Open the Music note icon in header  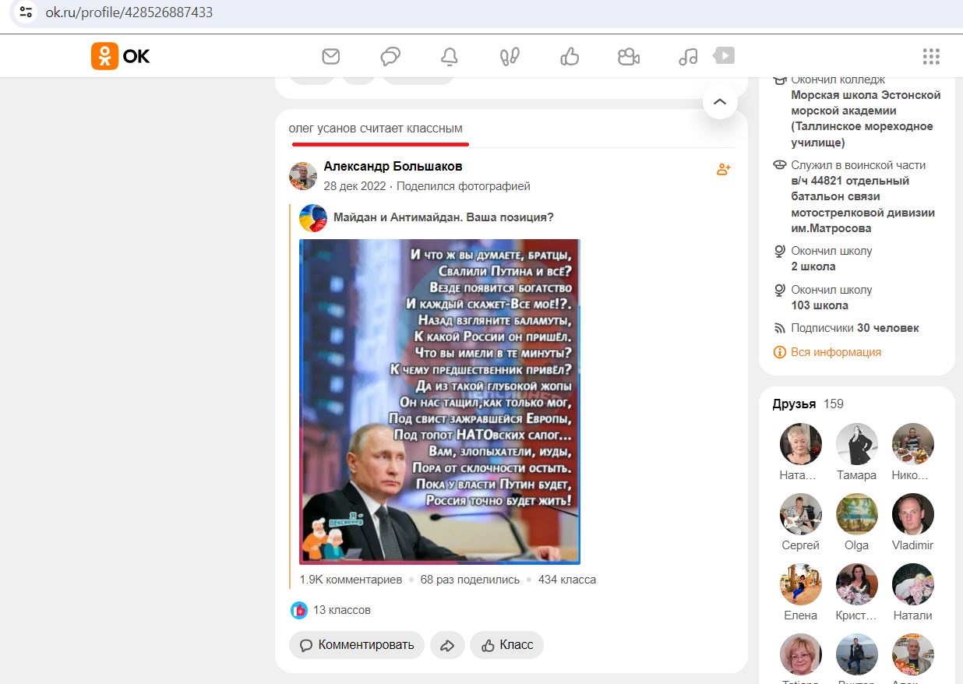tap(688, 56)
